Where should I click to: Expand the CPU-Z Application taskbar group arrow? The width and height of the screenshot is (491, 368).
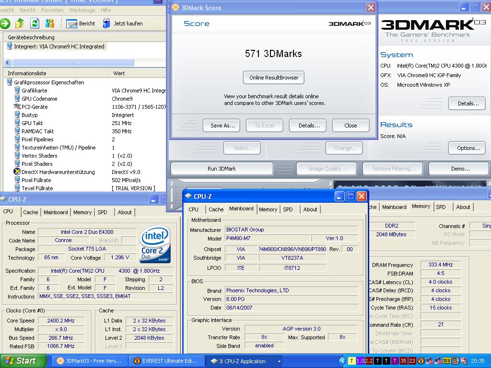coord(279,361)
